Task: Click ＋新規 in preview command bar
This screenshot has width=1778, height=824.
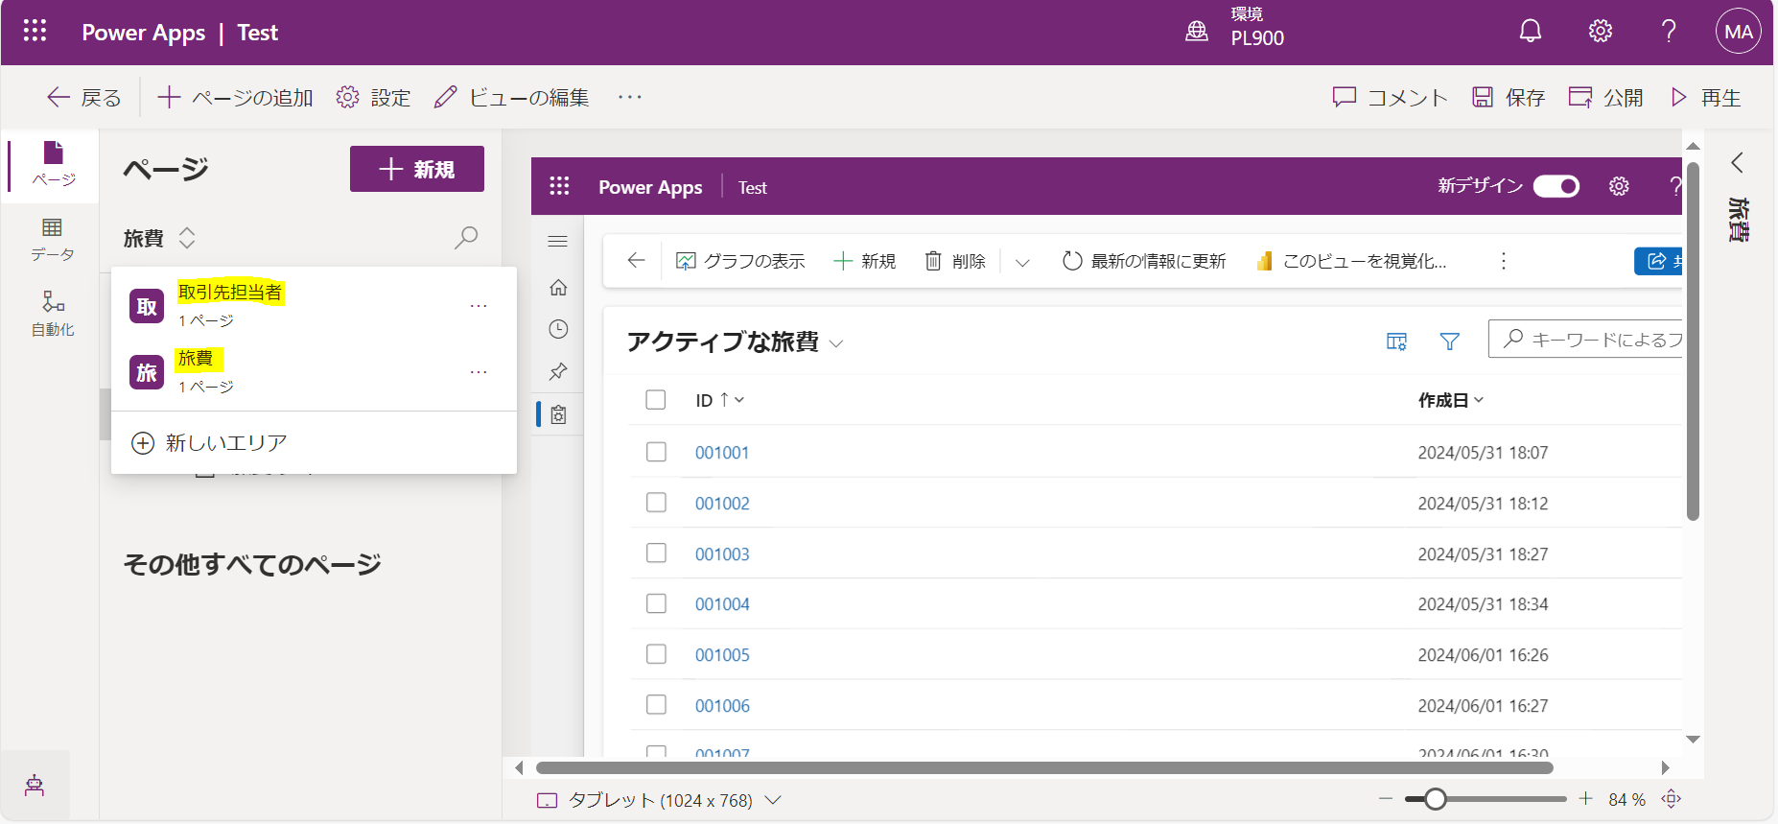Action: point(864,261)
